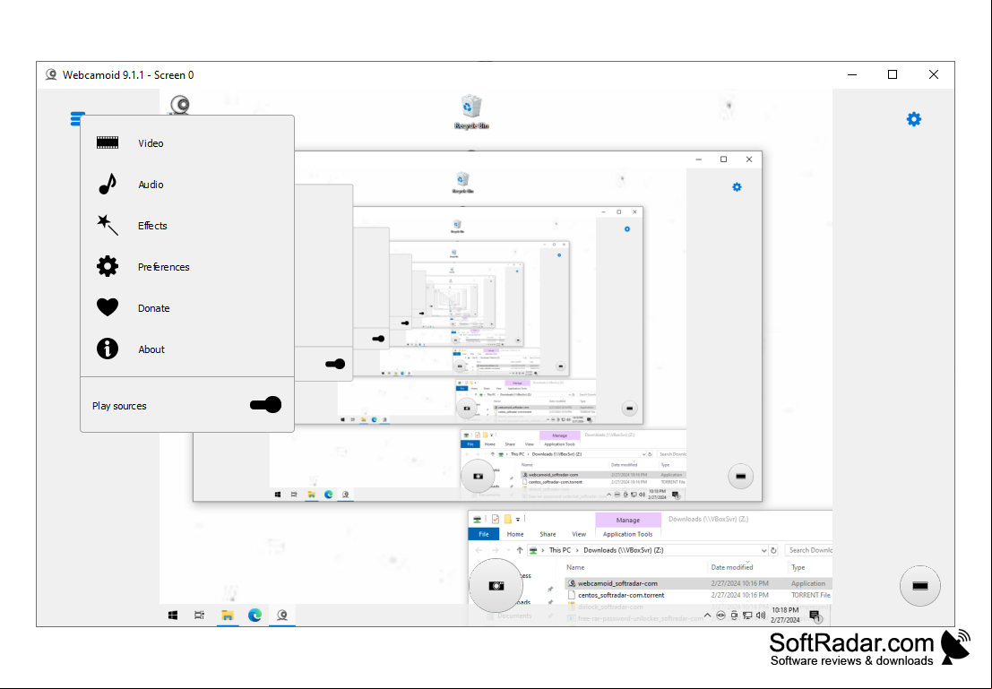Close the Webcamoid 9.1.1 window
The height and width of the screenshot is (689, 992).
[934, 74]
